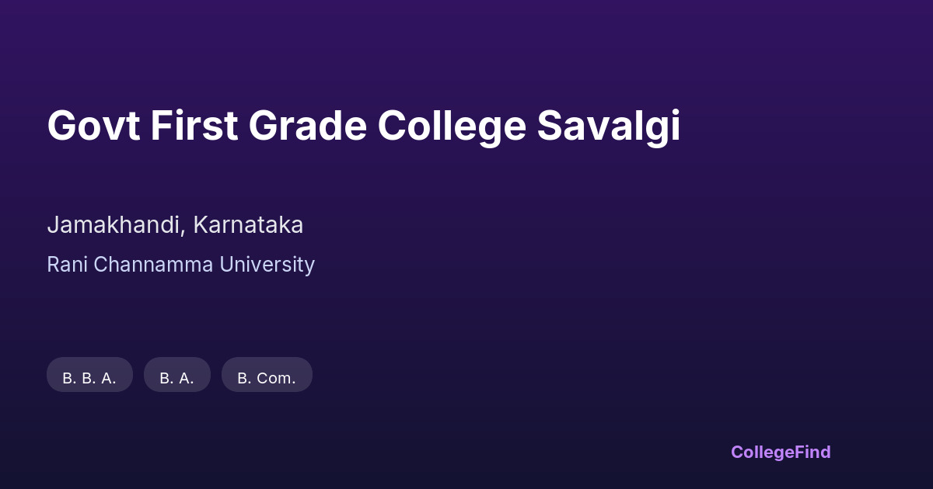Choose the B. Com. course chip
The image size is (933, 489).
click(267, 377)
